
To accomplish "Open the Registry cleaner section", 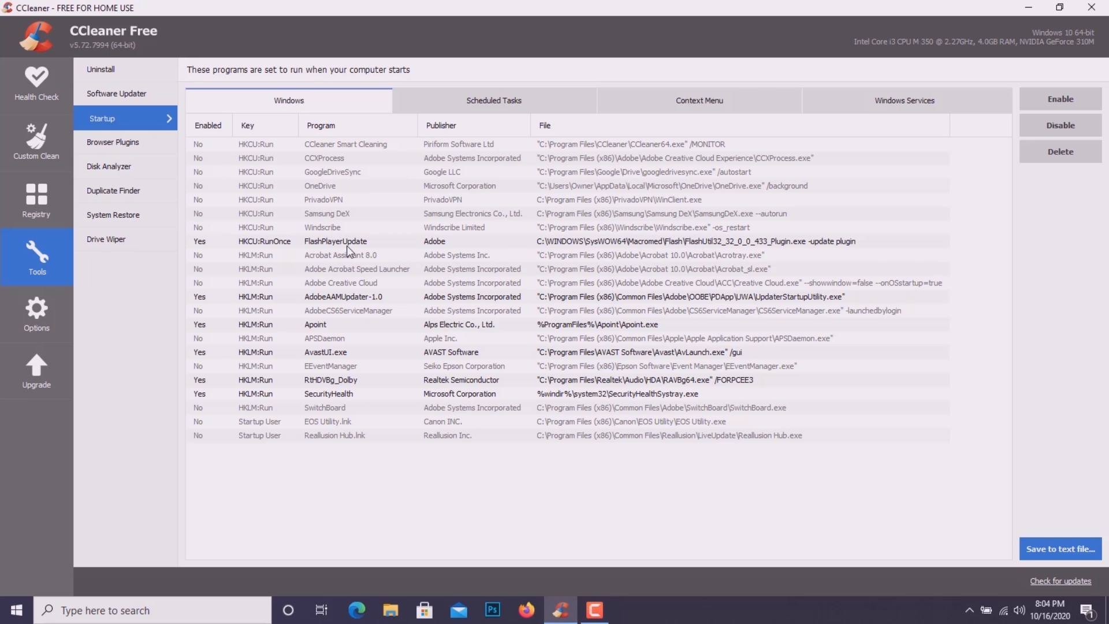I will click(36, 200).
